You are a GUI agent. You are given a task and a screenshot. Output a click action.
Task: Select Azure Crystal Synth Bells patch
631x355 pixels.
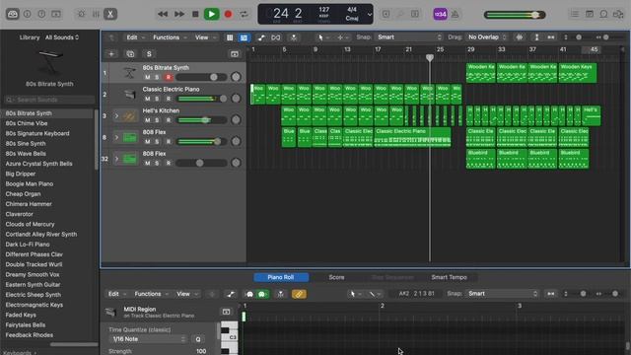[x=39, y=164]
